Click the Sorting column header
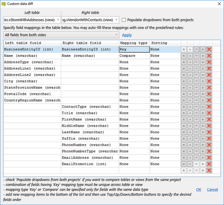Viewport: 224px width, 205px height. click(x=165, y=43)
